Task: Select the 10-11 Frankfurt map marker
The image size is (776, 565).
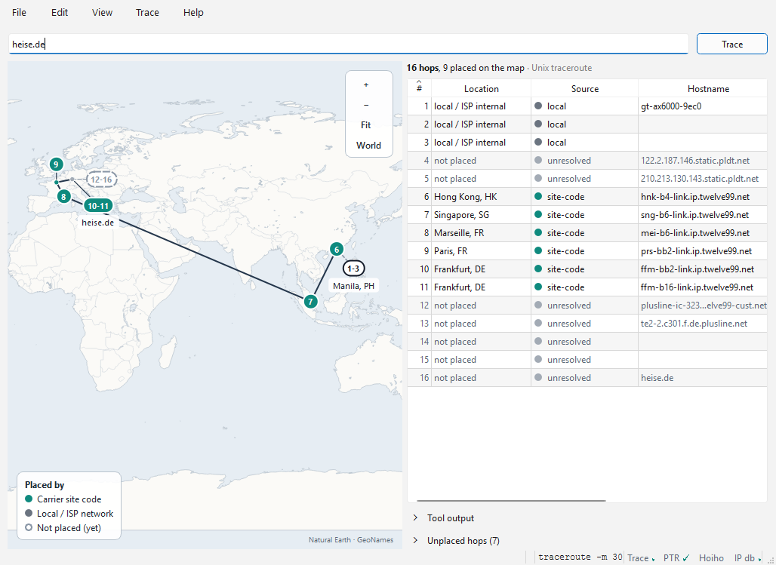Action: point(98,206)
